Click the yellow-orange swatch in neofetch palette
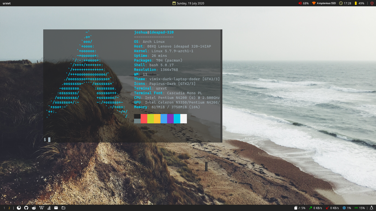 point(157,119)
